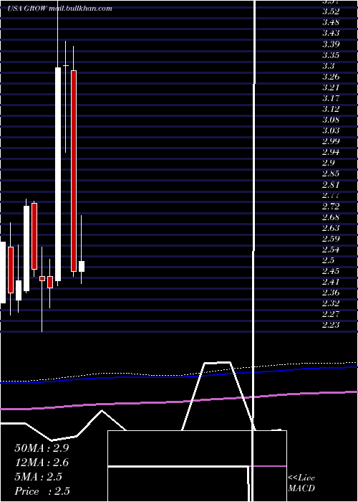The image size is (358, 502).
Task: Click the 3.48 price axis label
Action: (331, 22)
